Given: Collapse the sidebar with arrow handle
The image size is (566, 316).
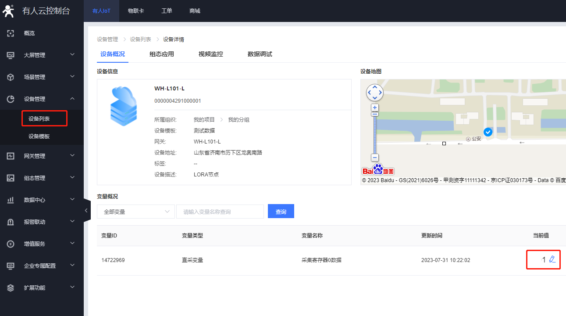Looking at the screenshot, I should pos(86,211).
